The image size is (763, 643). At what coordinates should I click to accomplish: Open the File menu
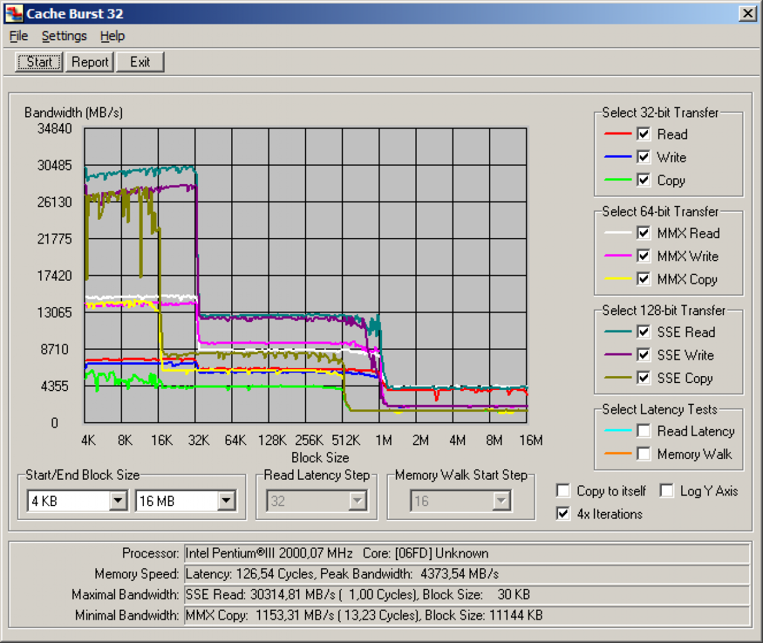pyautogui.click(x=19, y=36)
